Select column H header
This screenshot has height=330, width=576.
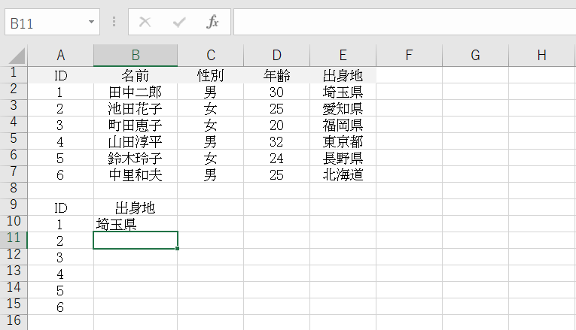(542, 56)
